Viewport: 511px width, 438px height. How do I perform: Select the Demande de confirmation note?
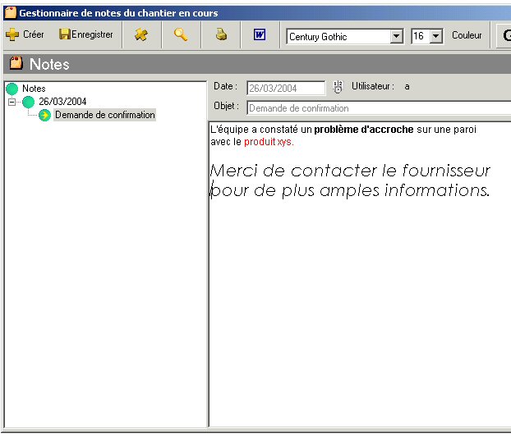(x=104, y=115)
